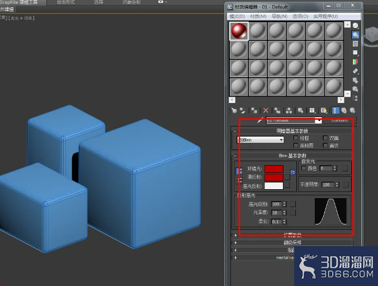378x286 pixels.
Task: Click the 光泽度 spinner arrows
Action: pyautogui.click(x=285, y=213)
